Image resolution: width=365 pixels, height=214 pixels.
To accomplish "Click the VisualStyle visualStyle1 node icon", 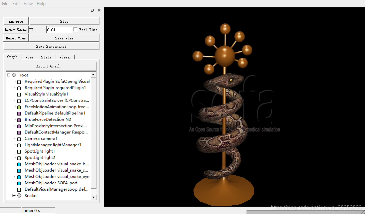I will pyautogui.click(x=19, y=94).
